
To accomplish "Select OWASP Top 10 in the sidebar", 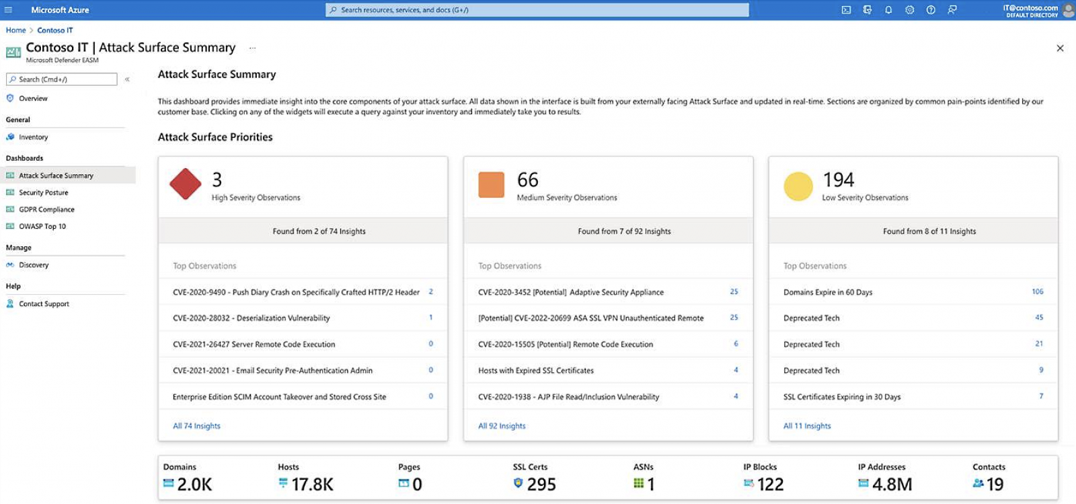I will click(42, 226).
